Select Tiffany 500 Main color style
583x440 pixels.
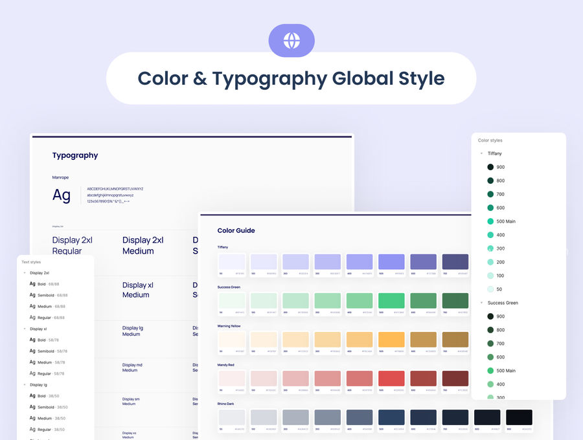(x=501, y=221)
